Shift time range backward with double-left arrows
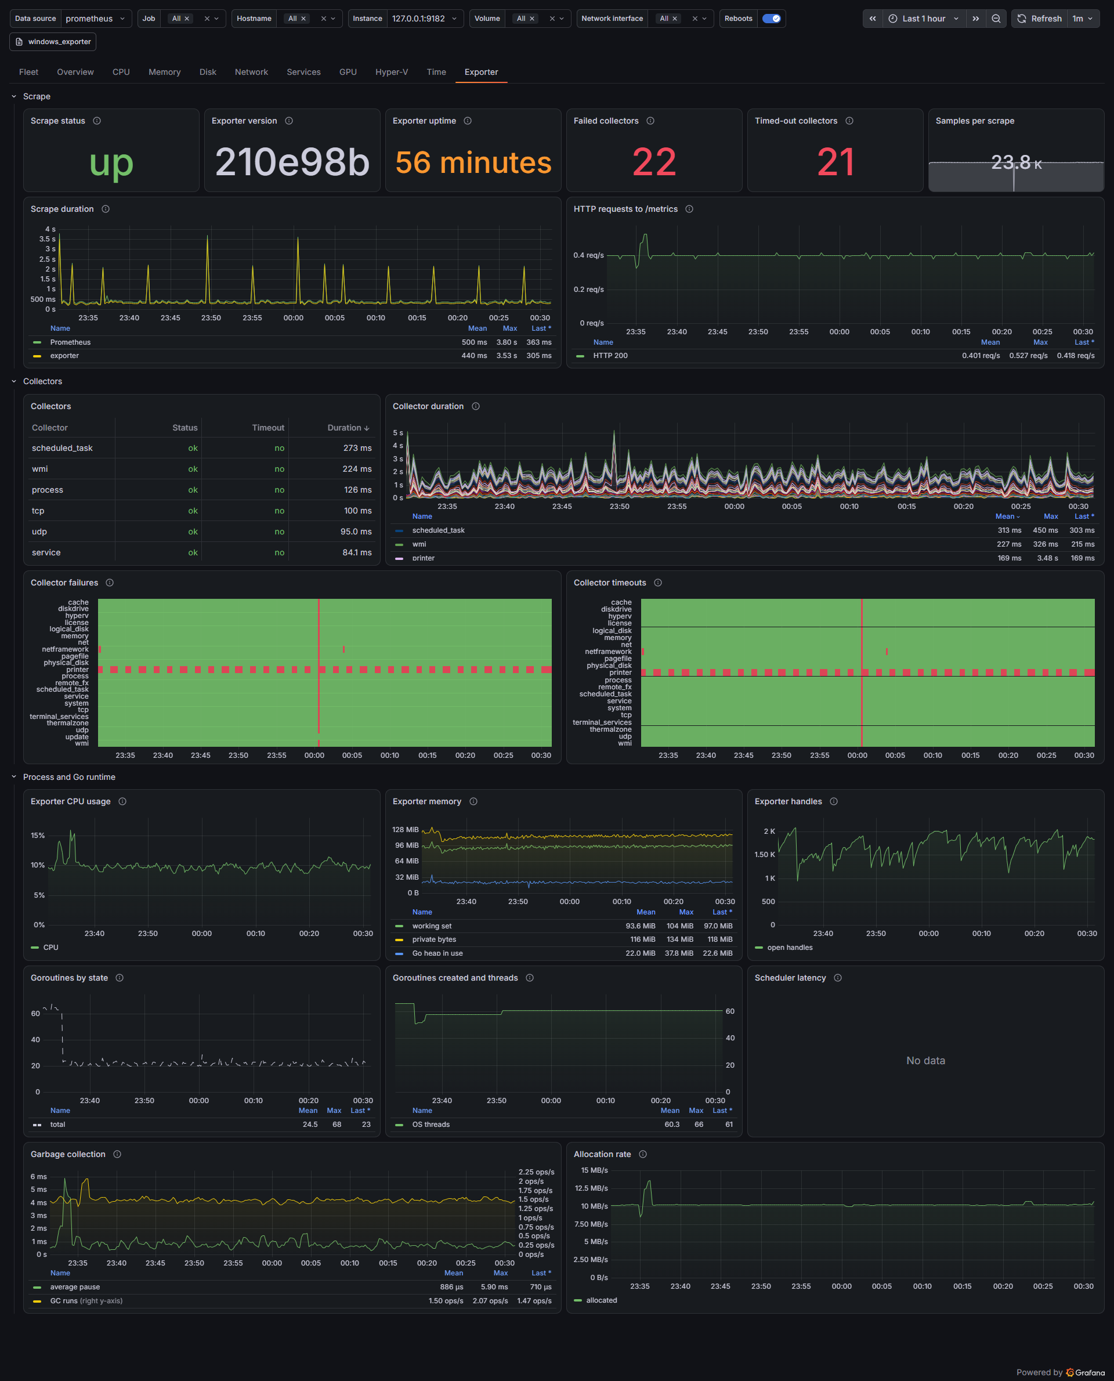The width and height of the screenshot is (1114, 1381). (872, 19)
